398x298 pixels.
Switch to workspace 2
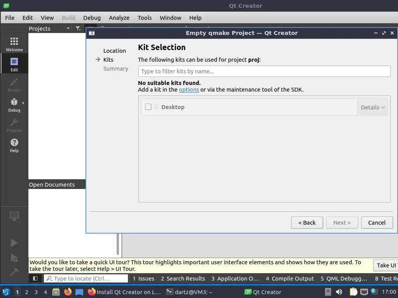[x=27, y=292]
